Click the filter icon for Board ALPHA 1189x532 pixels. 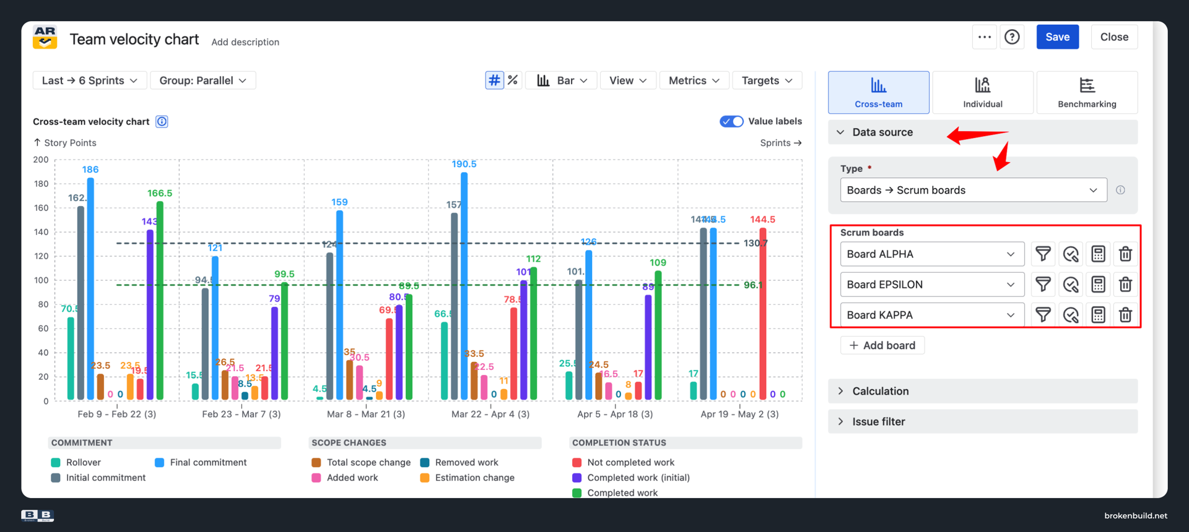tap(1043, 254)
